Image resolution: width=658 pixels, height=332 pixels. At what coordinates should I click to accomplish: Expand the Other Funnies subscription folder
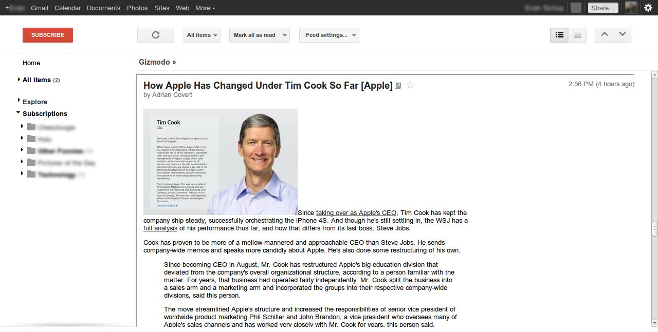(22, 149)
